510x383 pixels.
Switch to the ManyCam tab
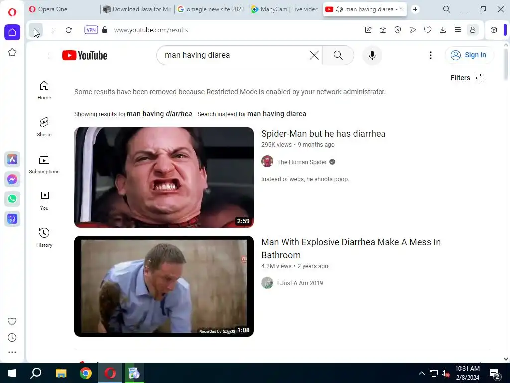pyautogui.click(x=285, y=9)
